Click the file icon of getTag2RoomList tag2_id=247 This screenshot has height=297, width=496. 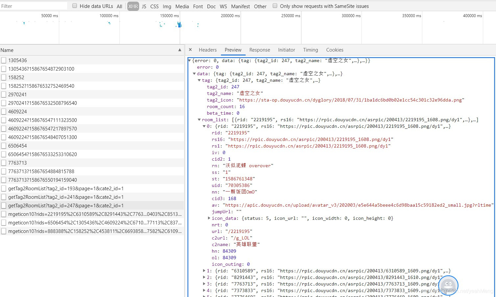click(4, 206)
